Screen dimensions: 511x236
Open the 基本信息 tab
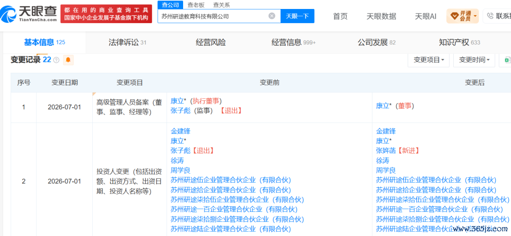(x=44, y=42)
